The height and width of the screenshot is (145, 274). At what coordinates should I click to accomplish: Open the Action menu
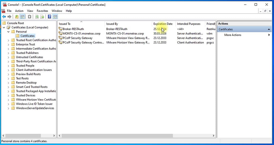[x=19, y=11]
